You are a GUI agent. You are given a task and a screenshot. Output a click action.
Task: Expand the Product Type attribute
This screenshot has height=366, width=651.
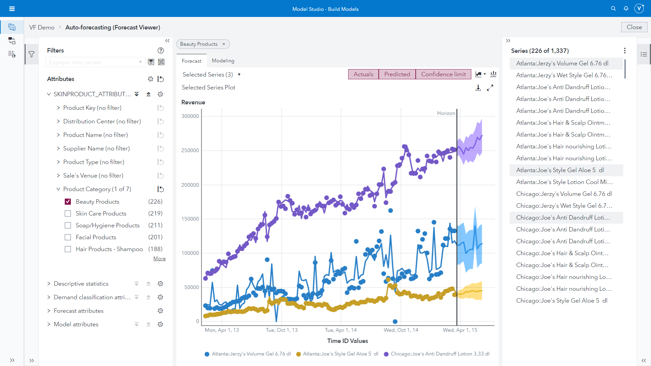(x=58, y=162)
